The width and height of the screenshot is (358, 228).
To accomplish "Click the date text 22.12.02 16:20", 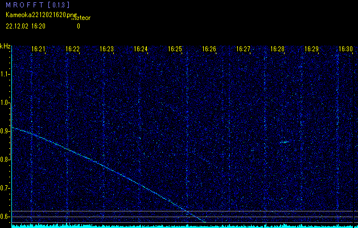I will coord(26,26).
